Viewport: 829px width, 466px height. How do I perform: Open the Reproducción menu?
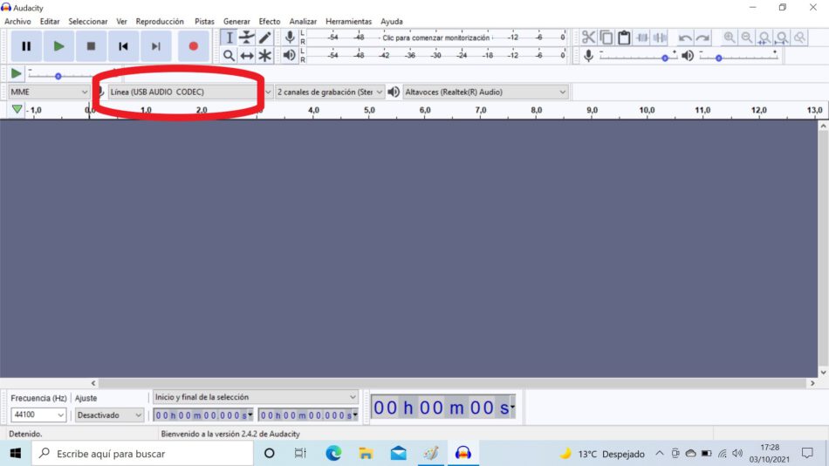[x=160, y=22]
